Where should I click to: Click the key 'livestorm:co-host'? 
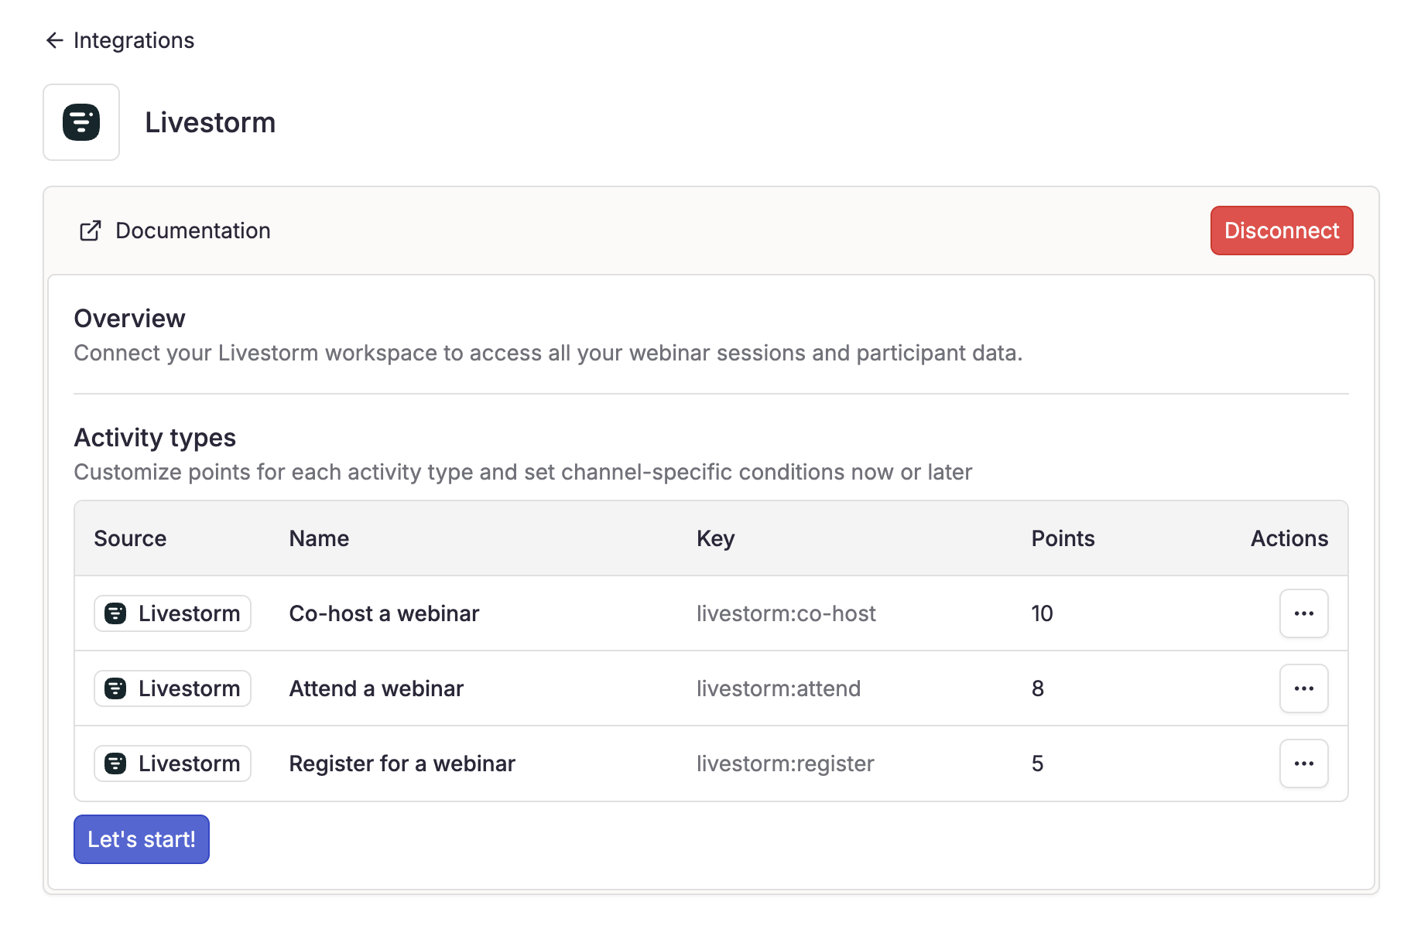[786, 613]
